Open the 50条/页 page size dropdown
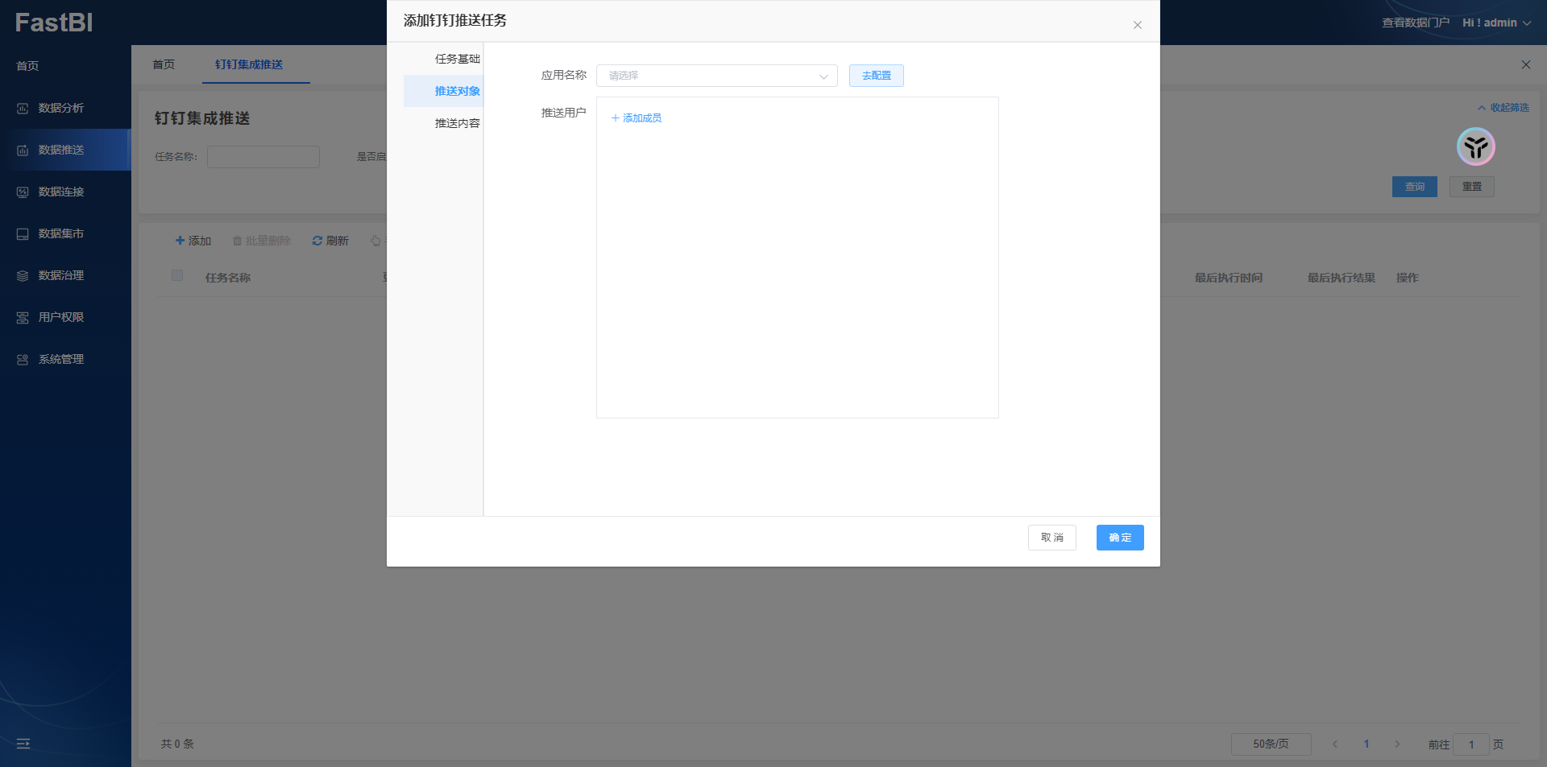This screenshot has width=1547, height=767. [x=1271, y=744]
